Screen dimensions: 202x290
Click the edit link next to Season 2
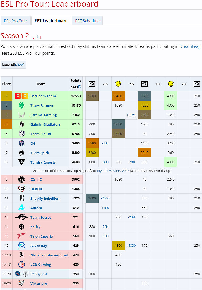tap(36, 37)
